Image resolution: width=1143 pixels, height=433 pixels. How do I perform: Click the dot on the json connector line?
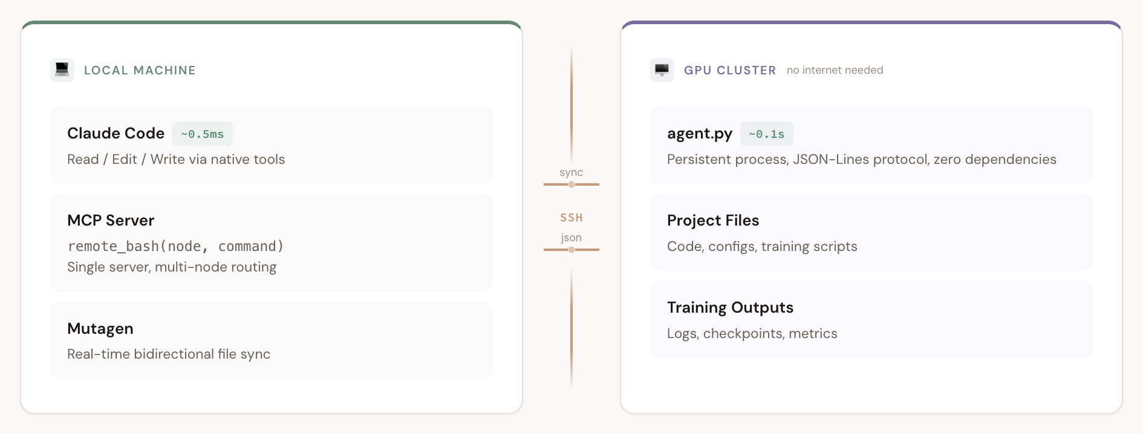tap(571, 250)
